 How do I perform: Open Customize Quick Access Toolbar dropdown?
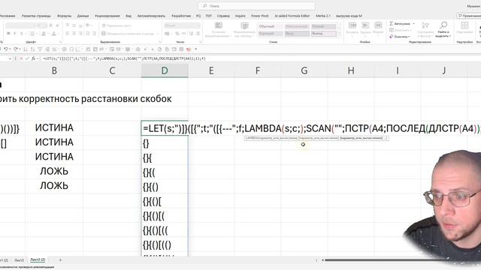196,49
